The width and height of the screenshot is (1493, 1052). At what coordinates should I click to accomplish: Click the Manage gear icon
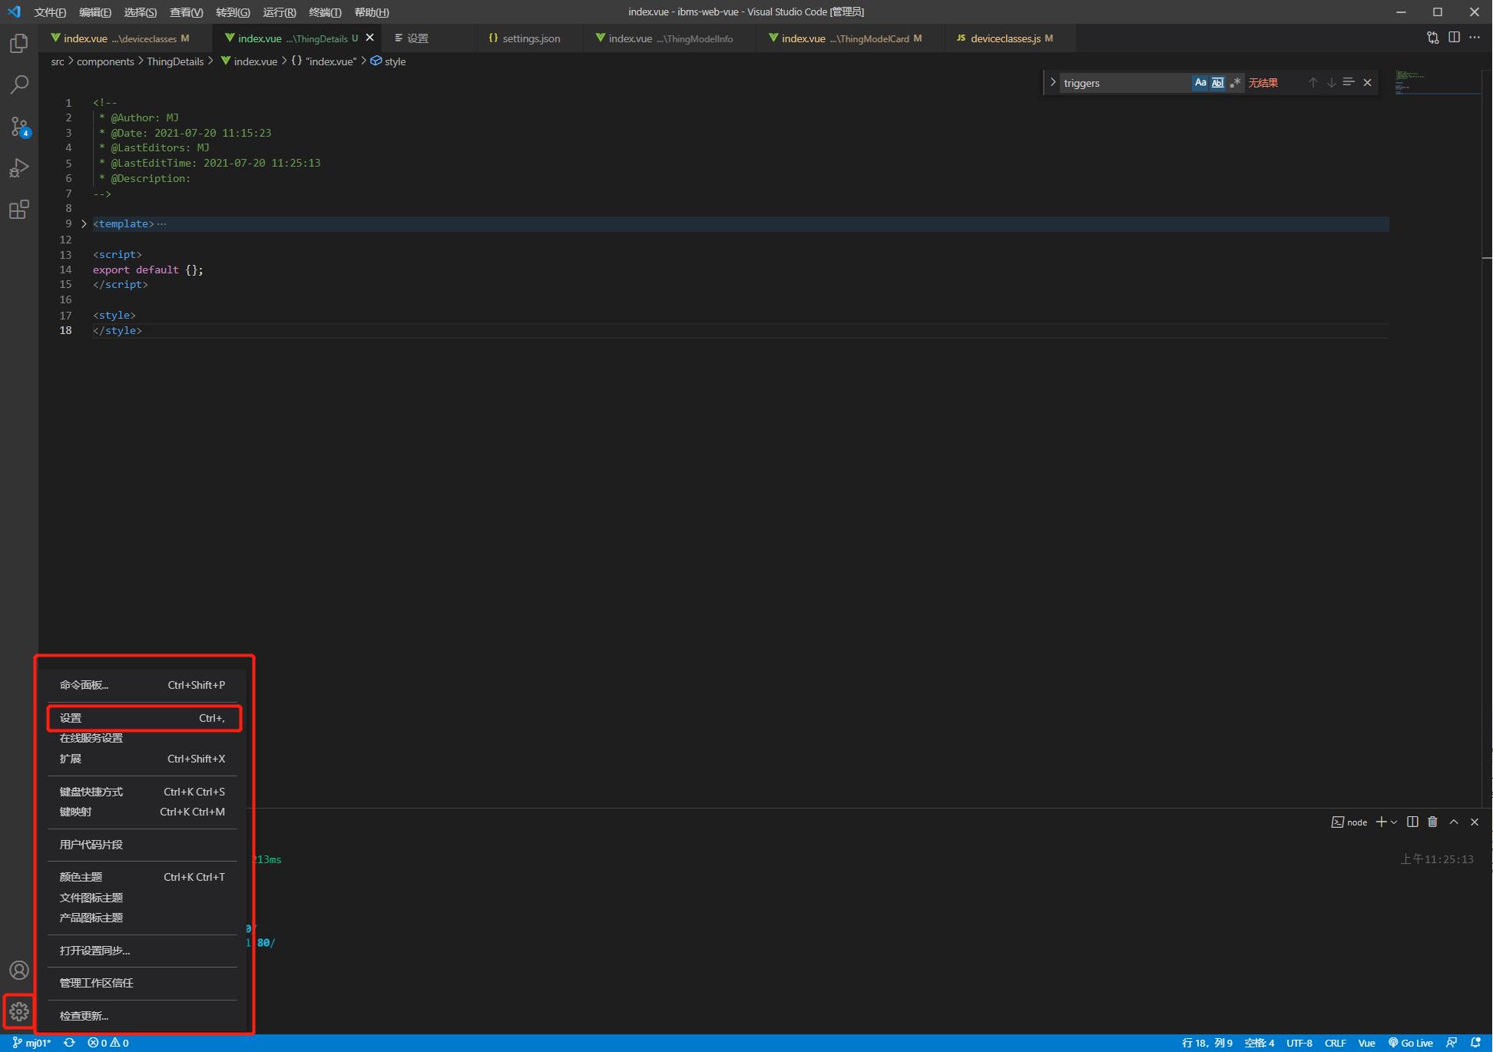(x=19, y=1011)
